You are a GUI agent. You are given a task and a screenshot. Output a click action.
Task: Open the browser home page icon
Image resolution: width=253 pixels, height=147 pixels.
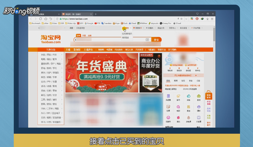click(x=46, y=19)
